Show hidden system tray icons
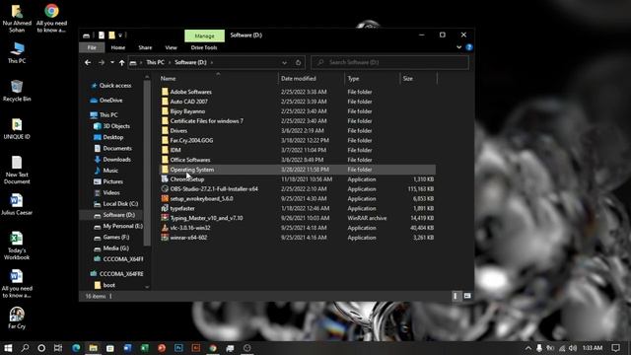The image size is (631, 355). 528,348
